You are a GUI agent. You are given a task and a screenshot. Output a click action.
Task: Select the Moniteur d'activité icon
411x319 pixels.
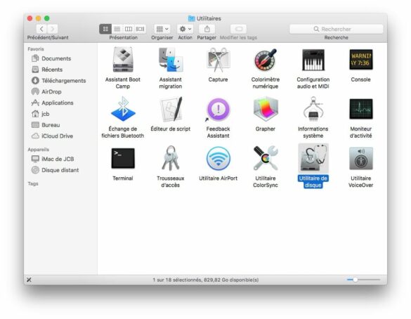click(x=361, y=109)
